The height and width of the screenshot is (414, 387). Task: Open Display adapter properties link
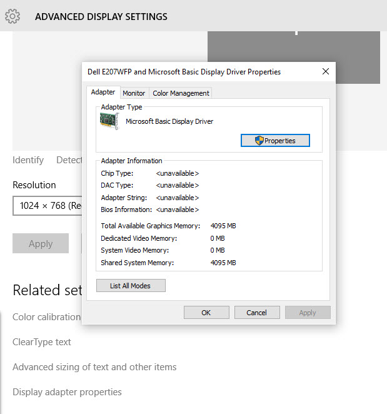tap(67, 392)
